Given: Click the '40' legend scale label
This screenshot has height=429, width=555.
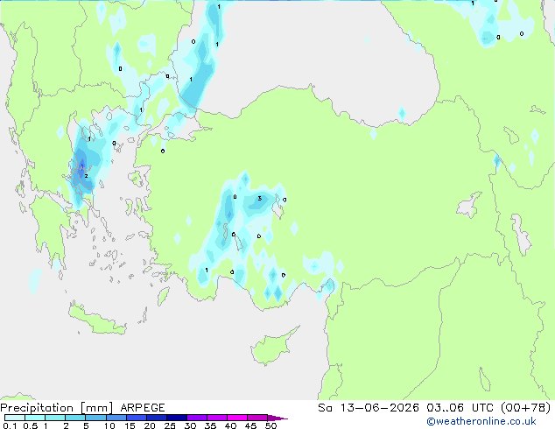Looking at the screenshot, I should (230, 425).
